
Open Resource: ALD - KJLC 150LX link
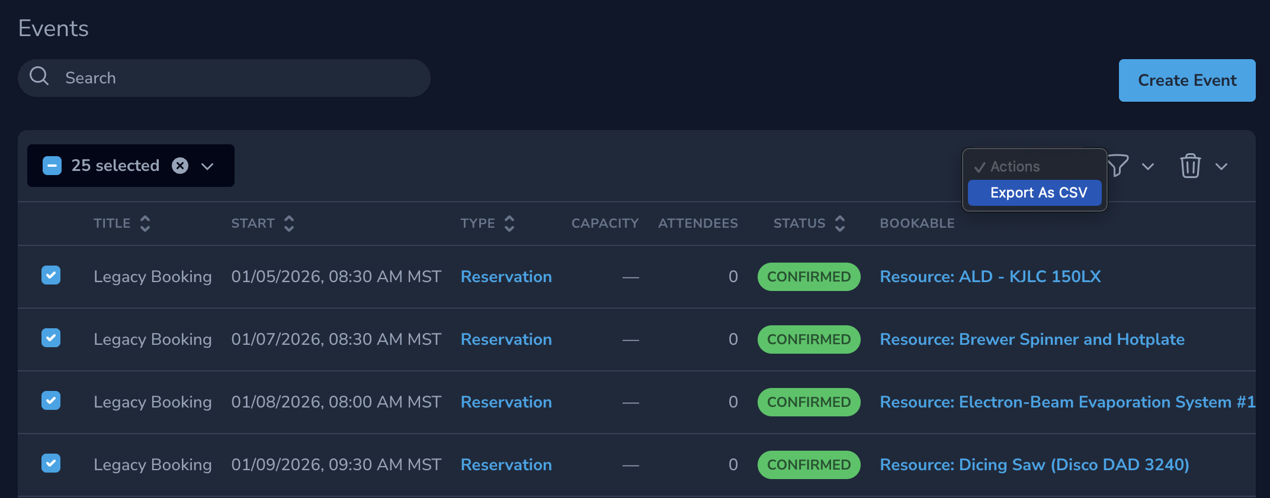pyautogui.click(x=990, y=277)
